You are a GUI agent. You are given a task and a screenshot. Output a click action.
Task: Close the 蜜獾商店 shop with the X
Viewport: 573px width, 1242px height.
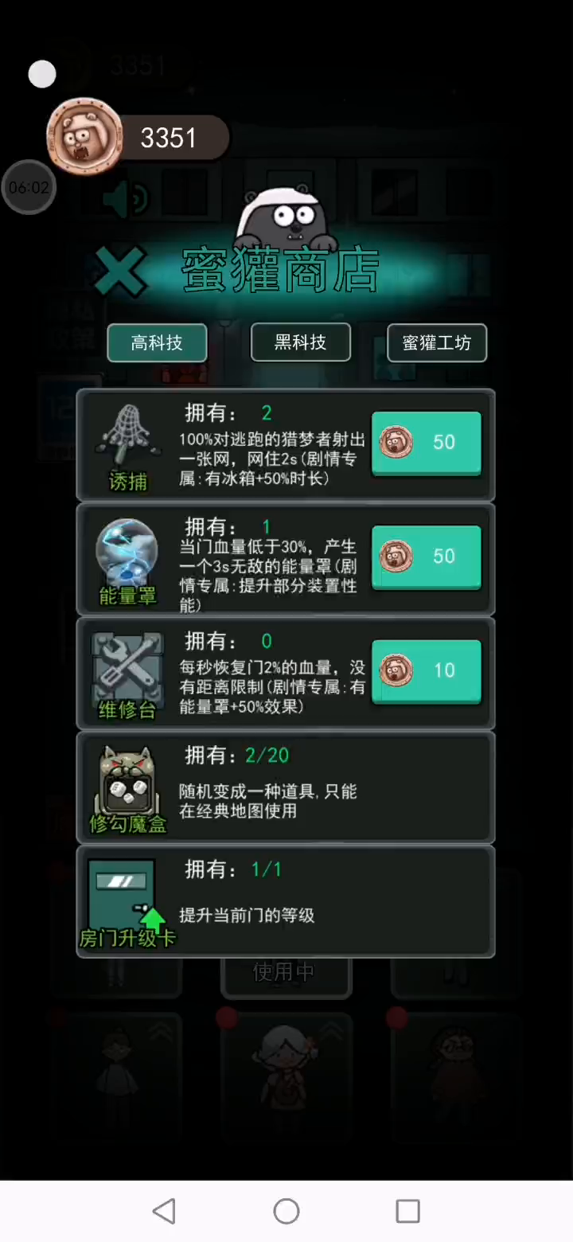pyautogui.click(x=121, y=270)
